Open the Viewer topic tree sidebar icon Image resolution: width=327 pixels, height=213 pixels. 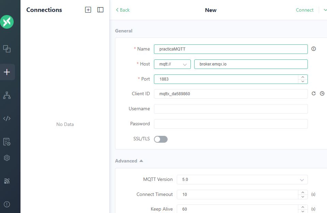click(x=7, y=95)
